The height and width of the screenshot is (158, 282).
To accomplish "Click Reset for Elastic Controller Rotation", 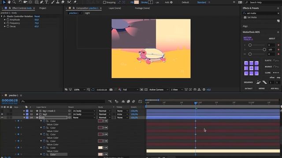I will 37,16.
